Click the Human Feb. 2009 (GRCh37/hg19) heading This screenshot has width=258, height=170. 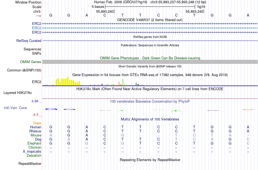coord(120,2)
